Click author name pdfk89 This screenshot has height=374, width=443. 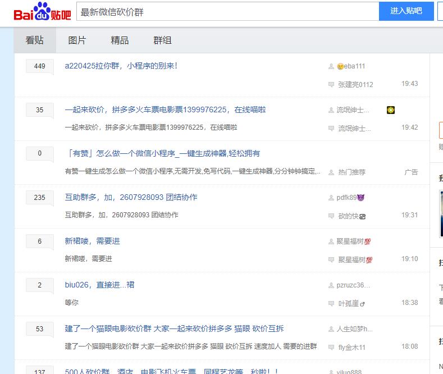350,198
